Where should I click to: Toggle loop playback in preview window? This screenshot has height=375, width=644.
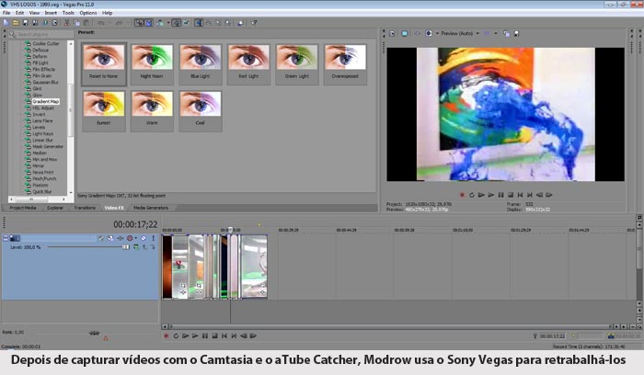(471, 195)
